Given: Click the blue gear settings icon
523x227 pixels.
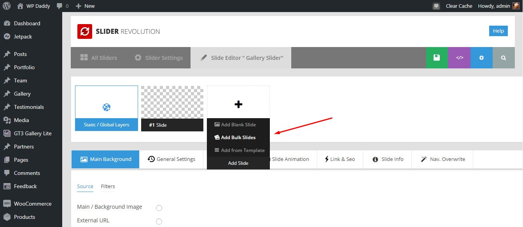Looking at the screenshot, I should click(x=481, y=58).
